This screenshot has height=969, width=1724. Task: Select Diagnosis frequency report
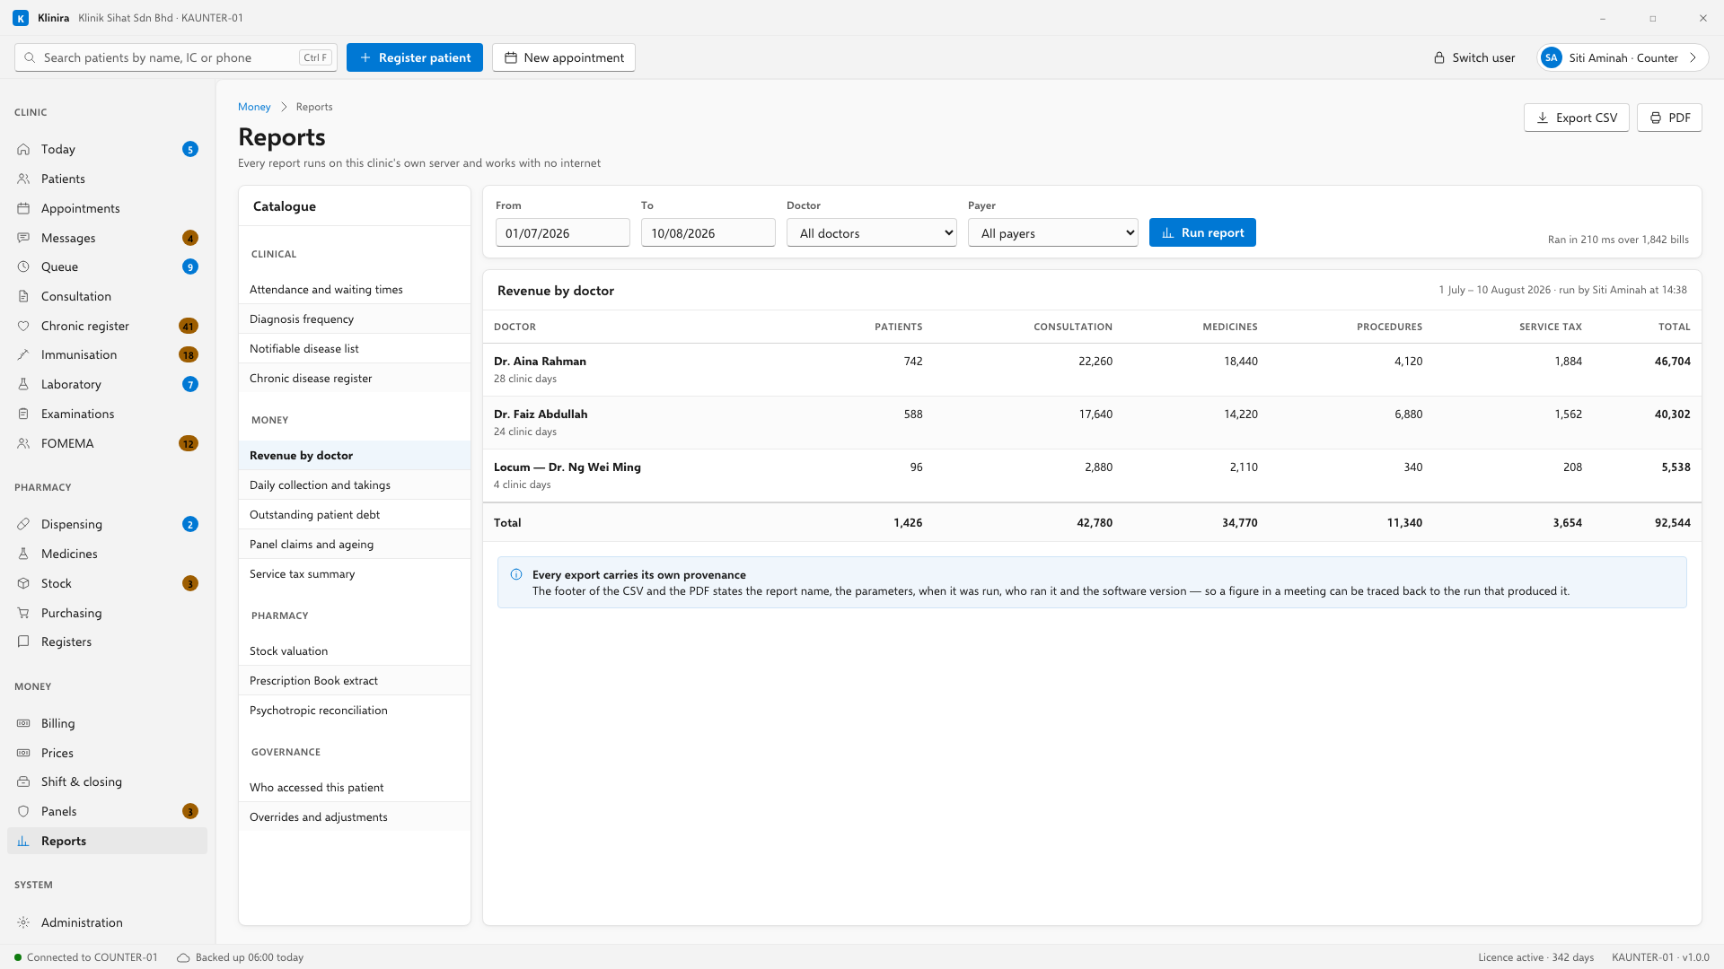354,319
